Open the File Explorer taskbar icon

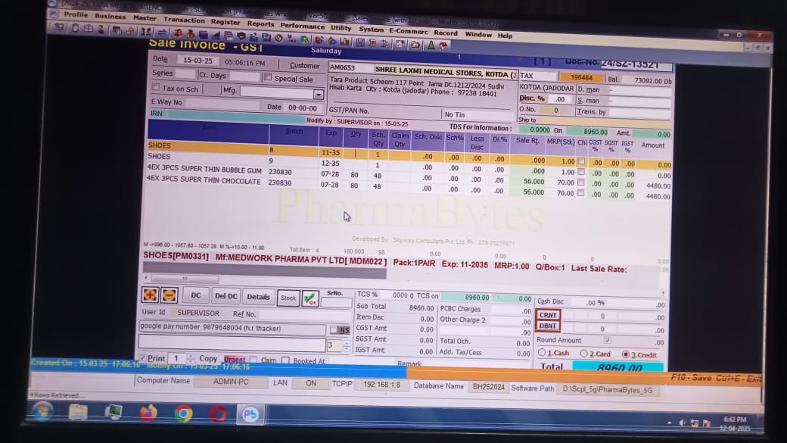(x=78, y=412)
